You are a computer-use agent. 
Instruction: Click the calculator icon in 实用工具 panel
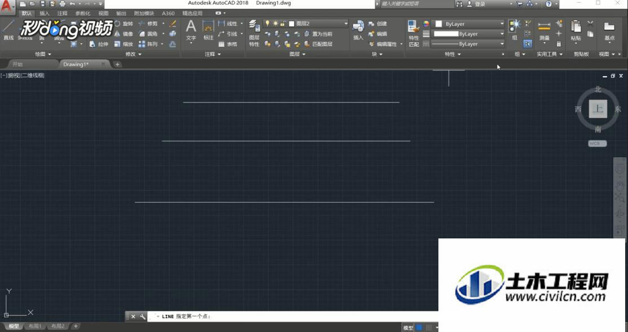tap(559, 44)
